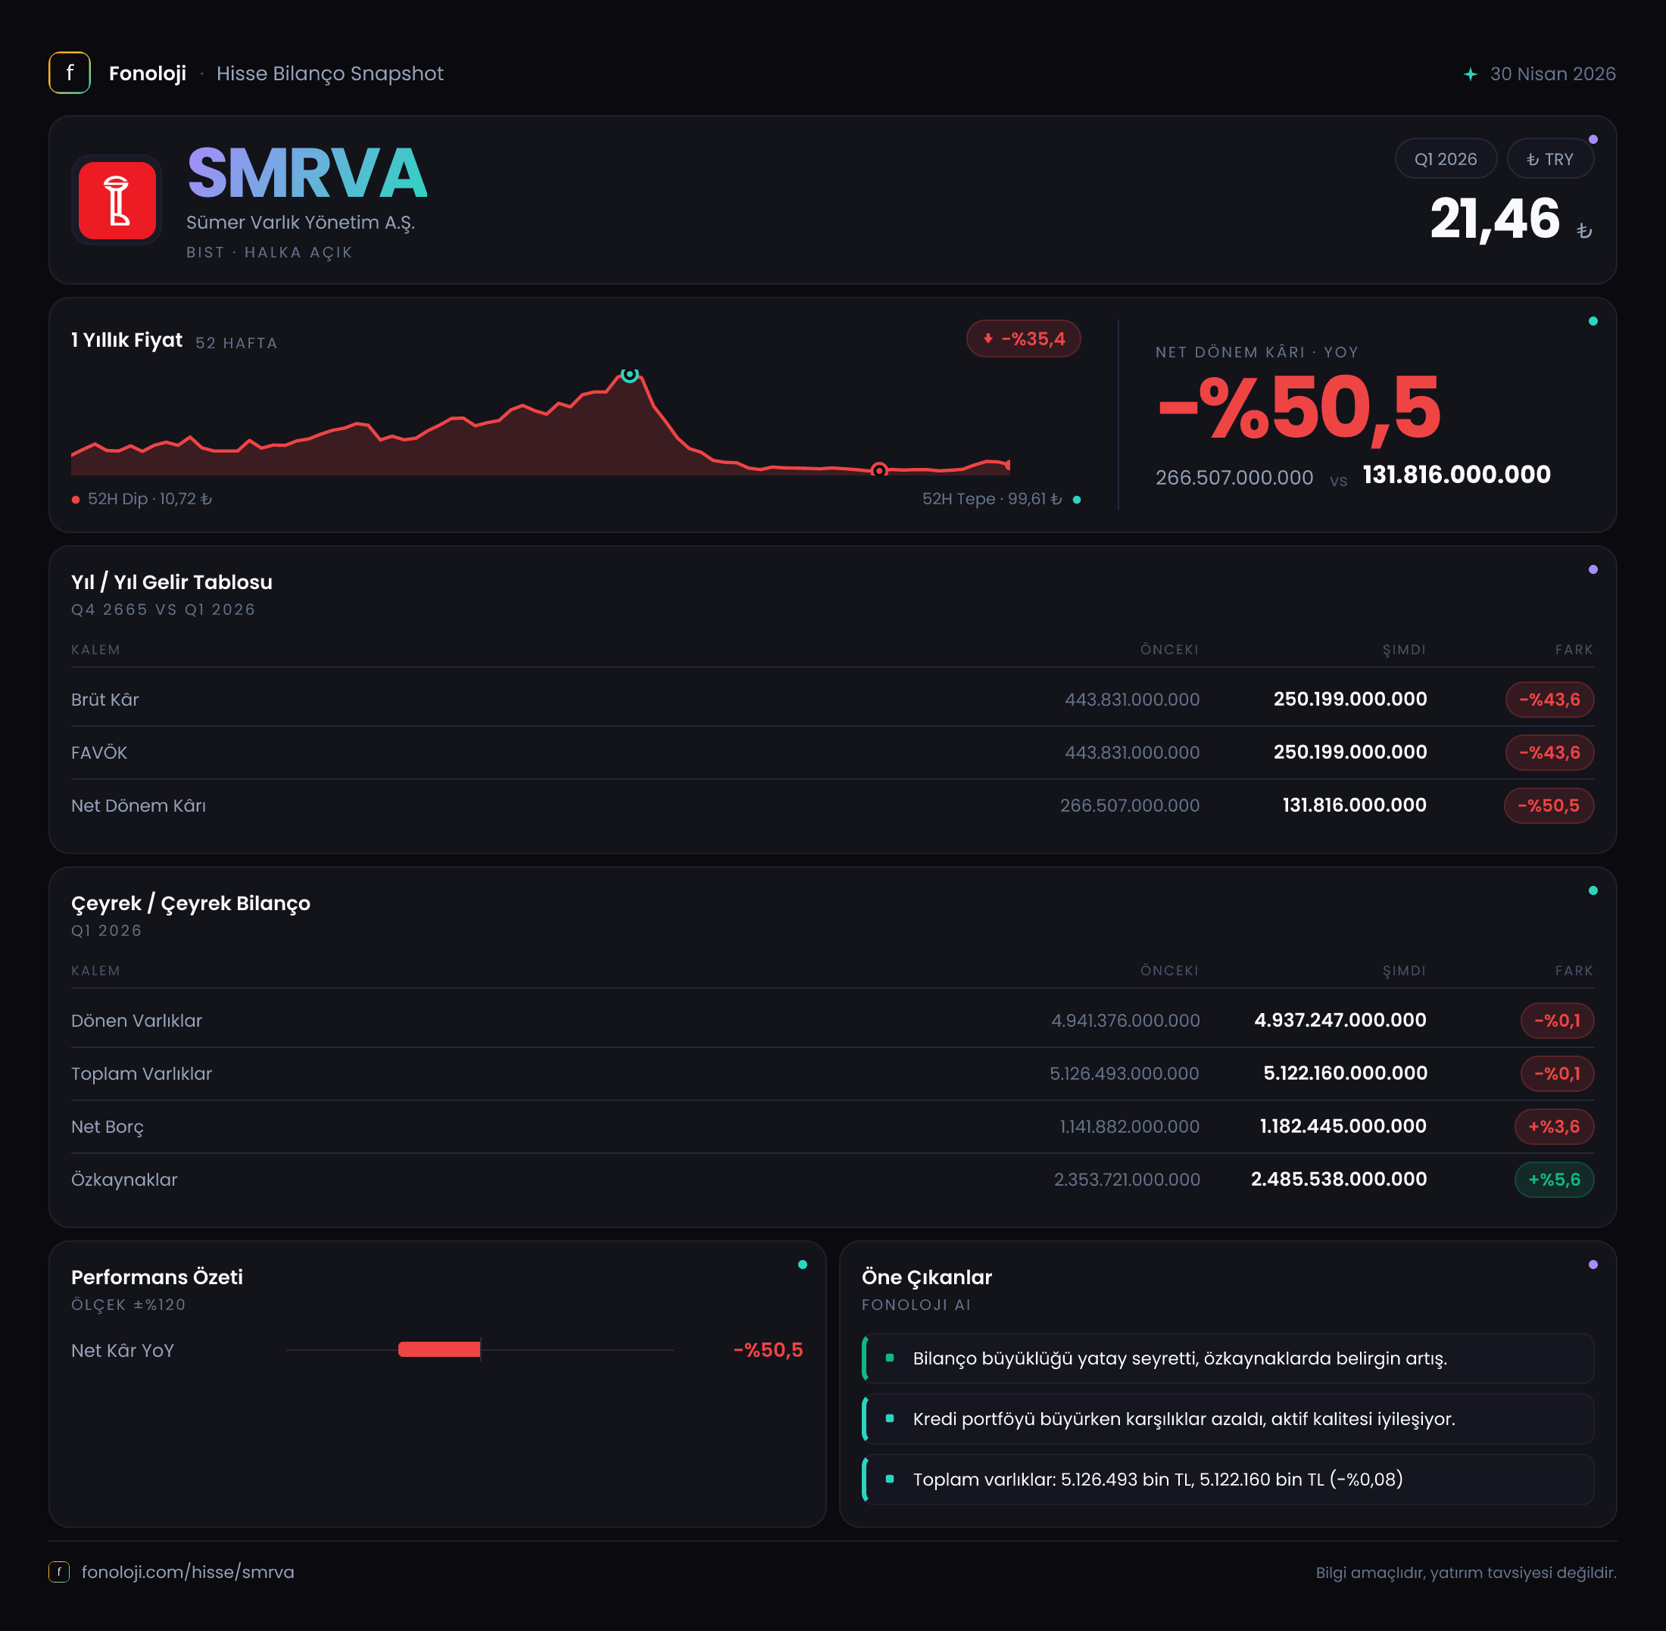Image resolution: width=1666 pixels, height=1631 pixels.
Task: Click the Dönen Varlıklar -%0,1 badge
Action: click(1557, 1021)
